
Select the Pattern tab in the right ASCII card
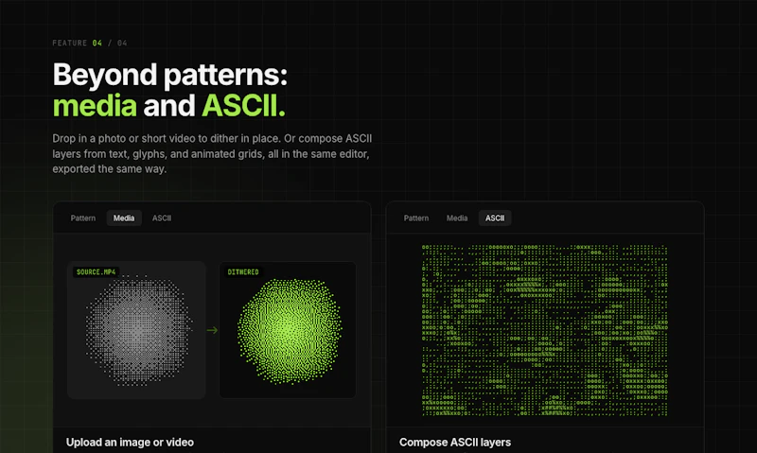(416, 218)
